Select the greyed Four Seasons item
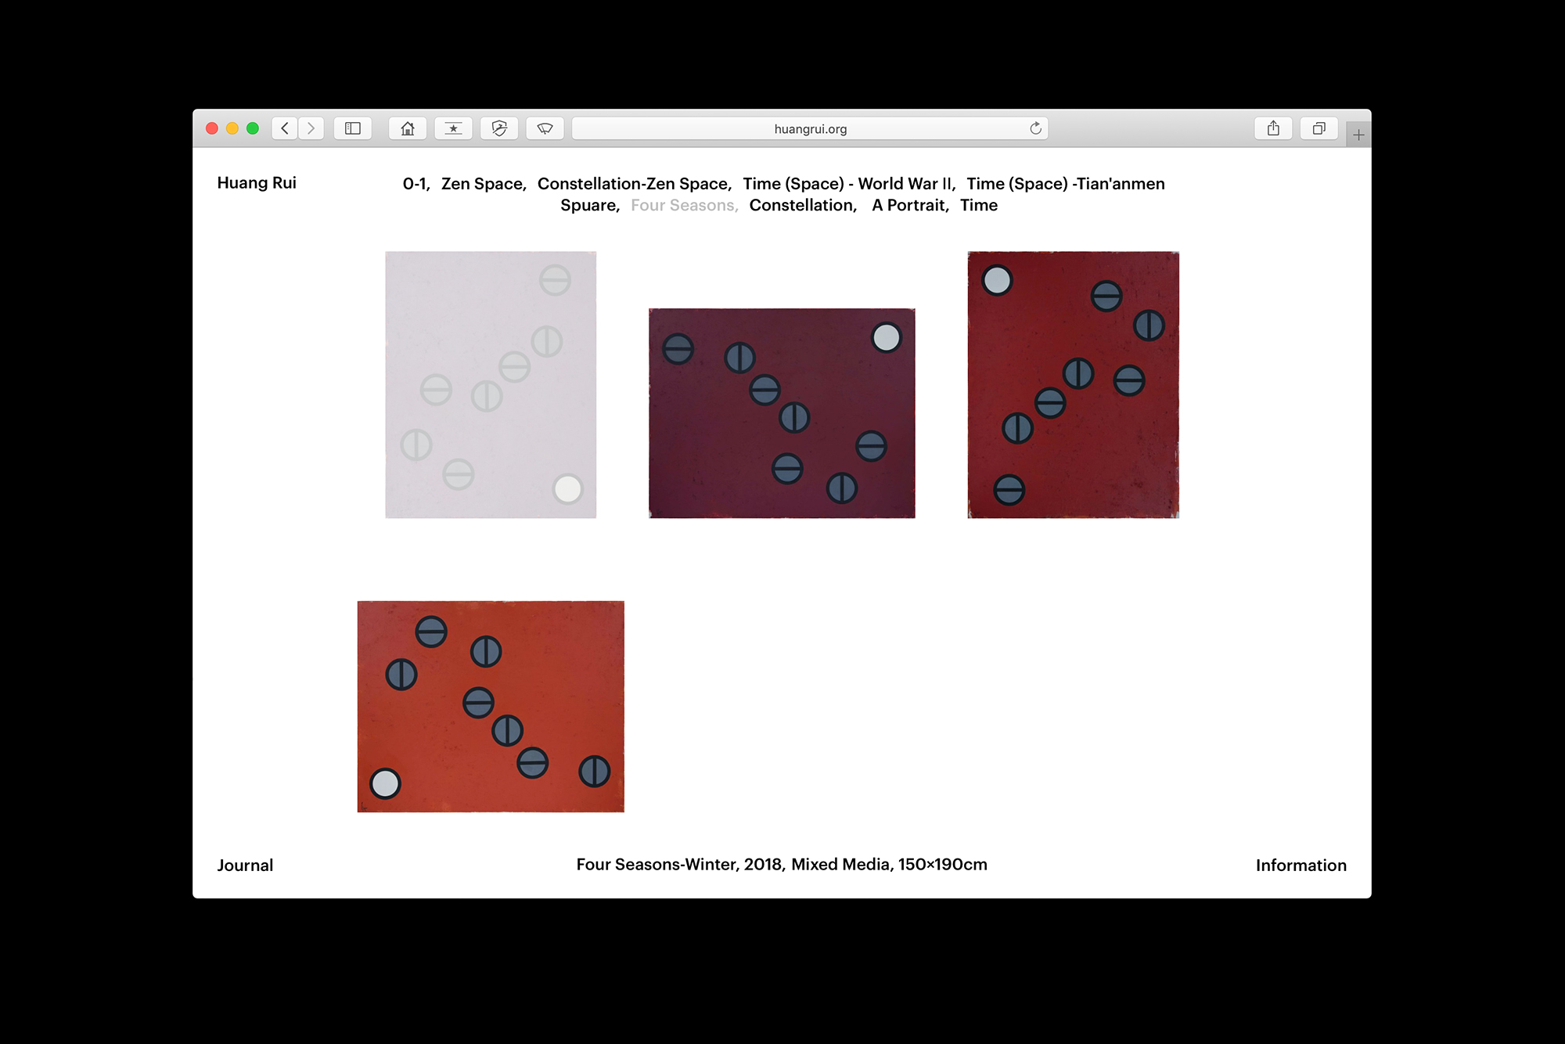The image size is (1565, 1044). coord(685,205)
